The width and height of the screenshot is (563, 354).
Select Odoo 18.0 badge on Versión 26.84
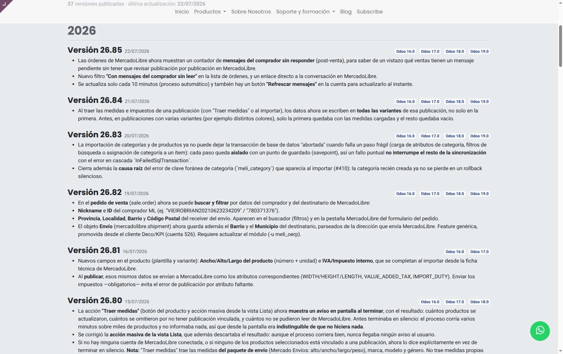click(x=455, y=102)
